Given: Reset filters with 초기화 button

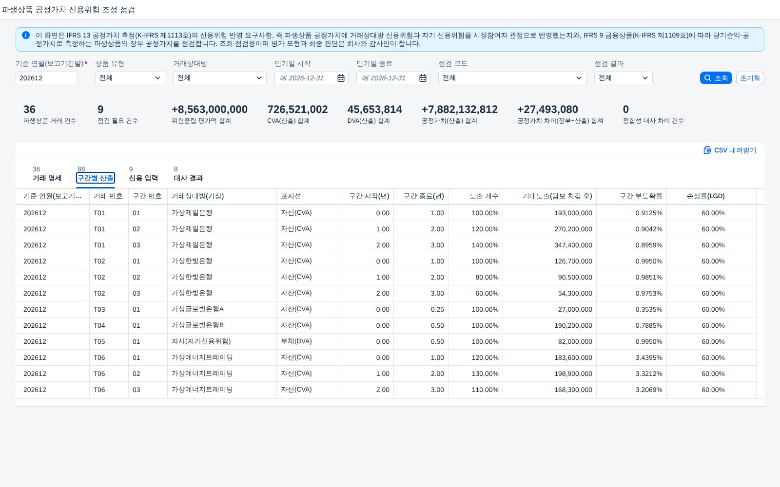Looking at the screenshot, I should [750, 78].
